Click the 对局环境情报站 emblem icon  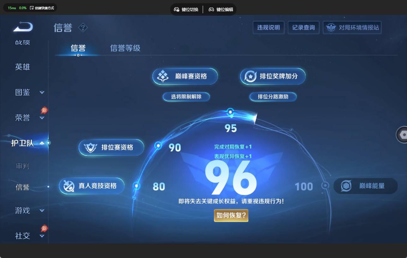(x=331, y=27)
